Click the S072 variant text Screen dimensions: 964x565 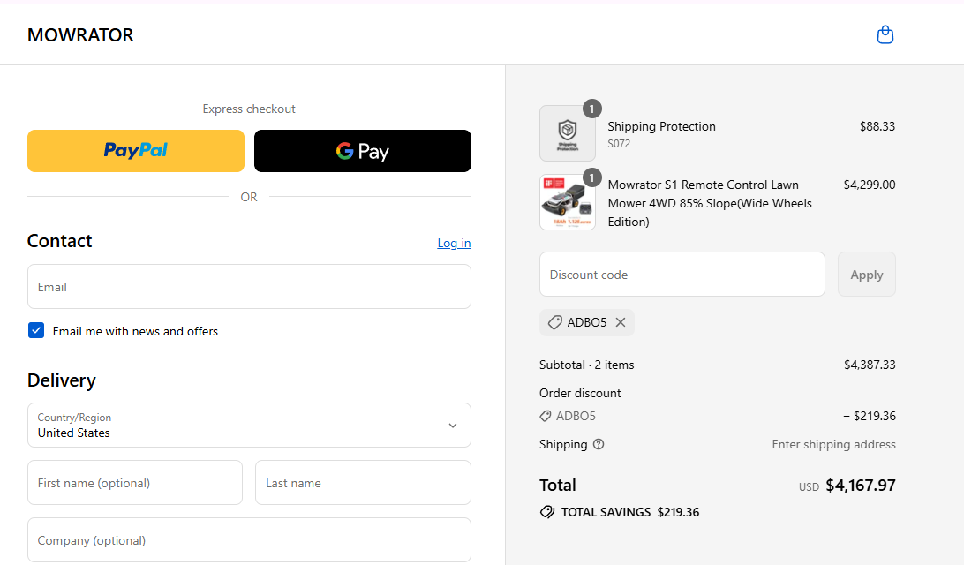point(619,144)
